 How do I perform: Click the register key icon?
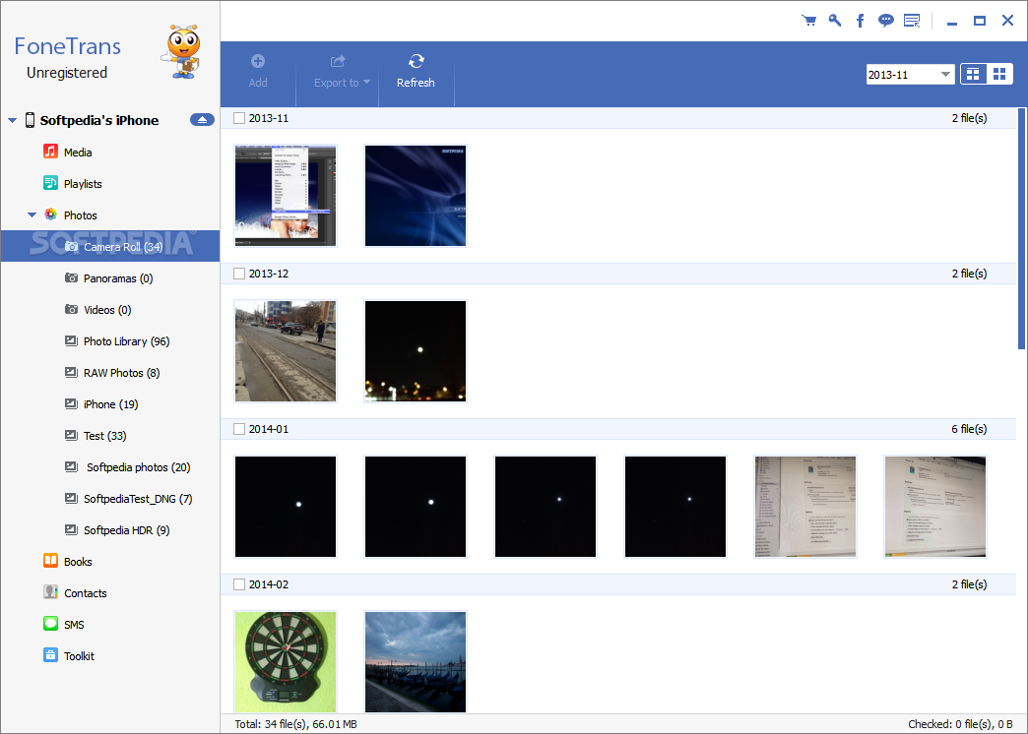(835, 21)
